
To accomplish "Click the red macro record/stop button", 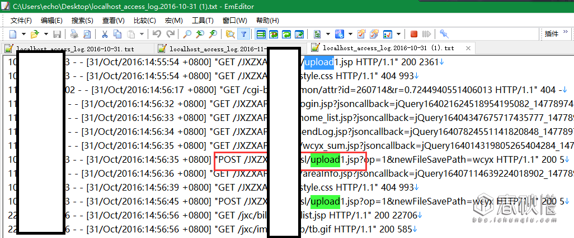I will click(414, 34).
